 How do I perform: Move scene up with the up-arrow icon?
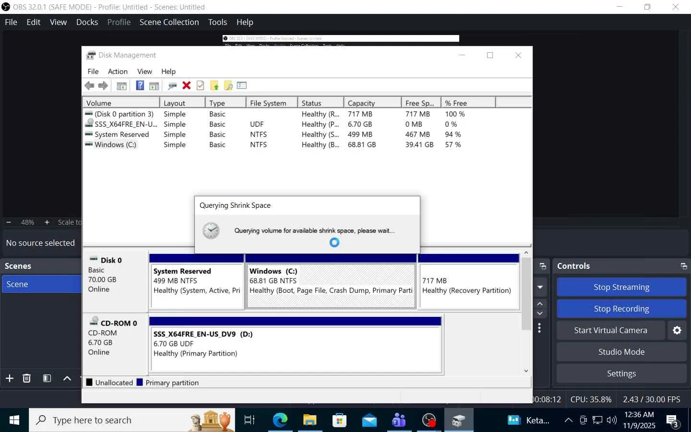[67, 378]
